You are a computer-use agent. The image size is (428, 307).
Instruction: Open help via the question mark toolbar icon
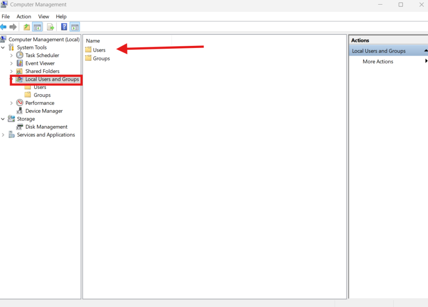[x=64, y=26]
